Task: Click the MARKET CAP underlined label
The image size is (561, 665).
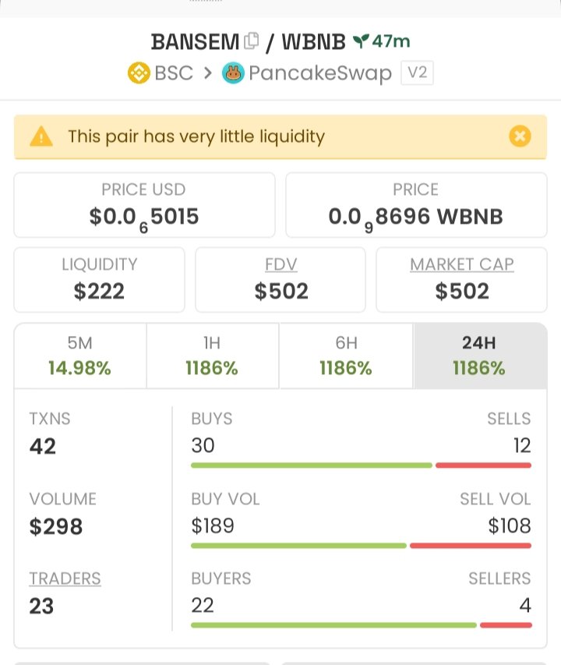Action: tap(462, 264)
